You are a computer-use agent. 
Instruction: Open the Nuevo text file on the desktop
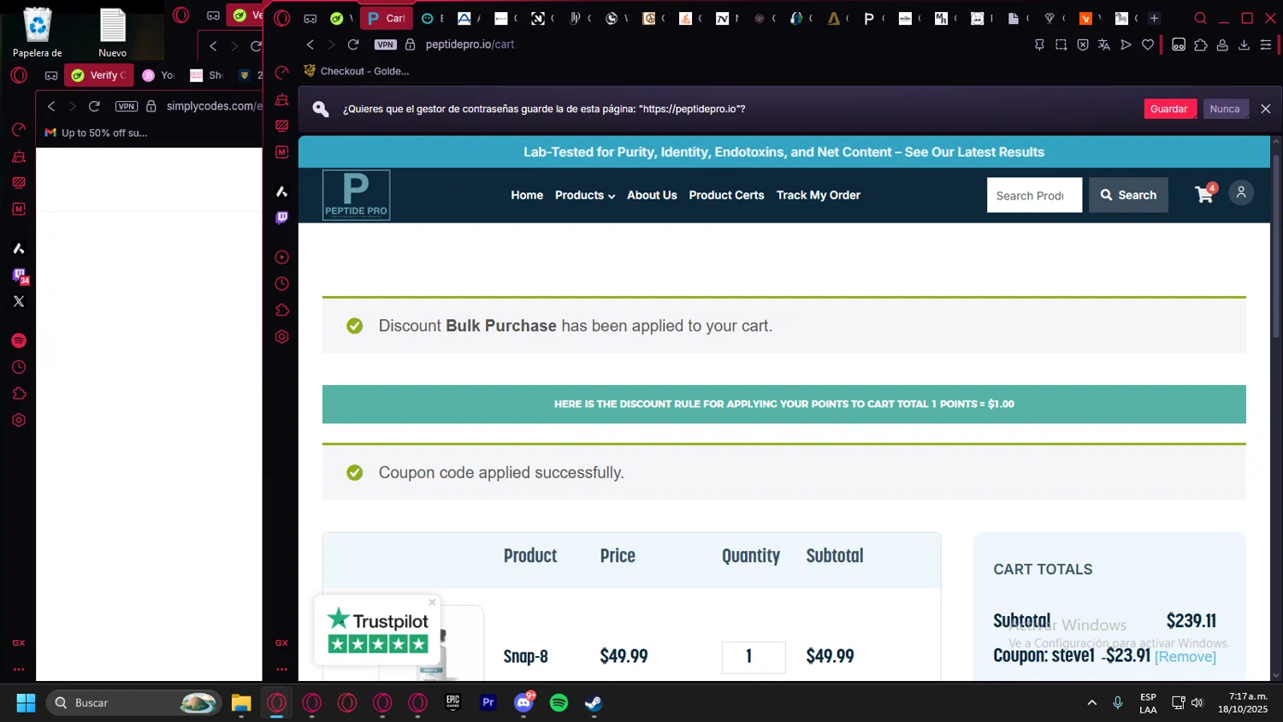(112, 33)
